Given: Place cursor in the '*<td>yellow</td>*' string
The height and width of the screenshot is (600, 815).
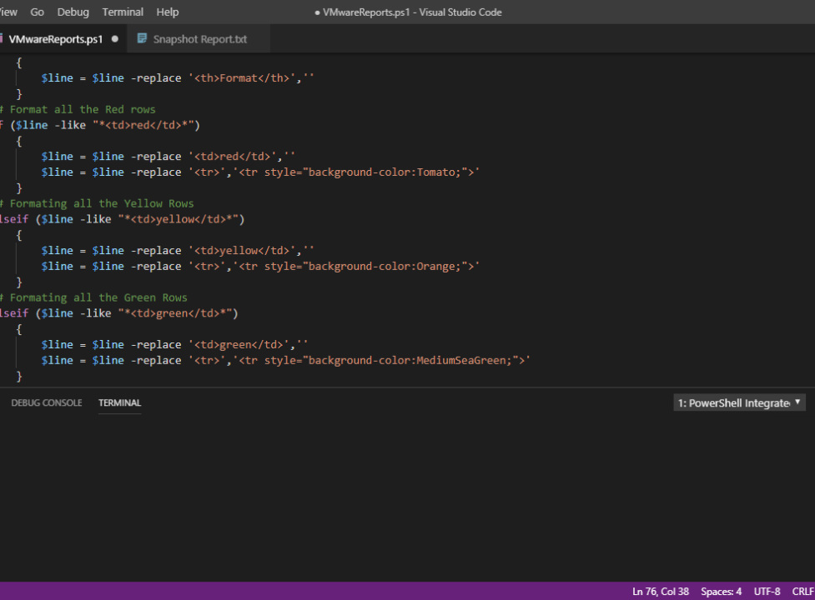Looking at the screenshot, I should [x=179, y=219].
